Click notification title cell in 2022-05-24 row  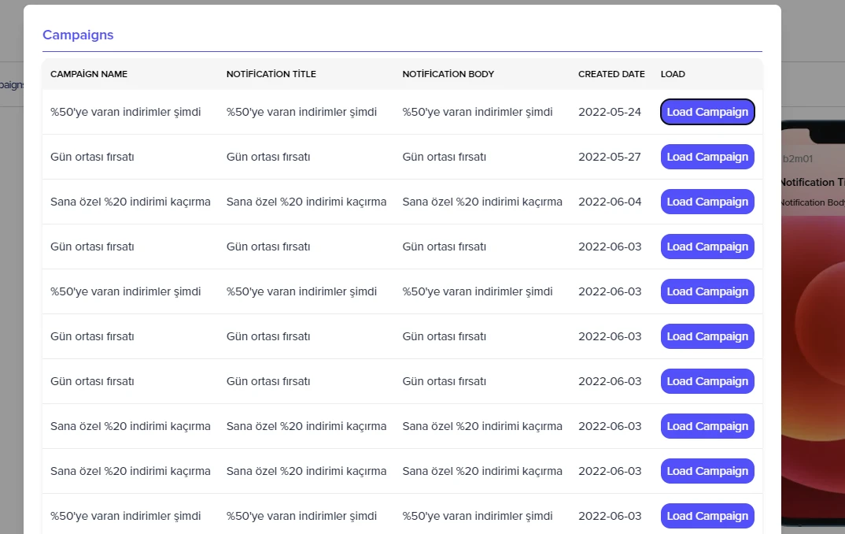(301, 112)
